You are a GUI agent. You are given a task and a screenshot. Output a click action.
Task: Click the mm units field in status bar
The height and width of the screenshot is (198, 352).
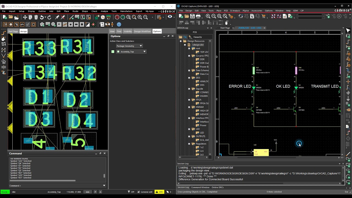87,192
